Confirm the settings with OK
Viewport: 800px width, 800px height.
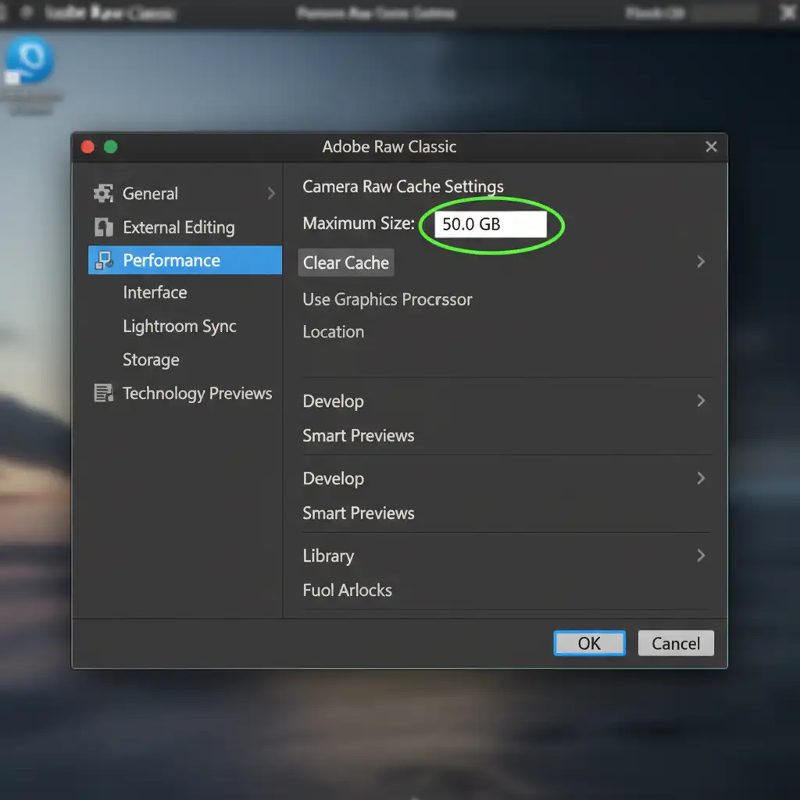(x=589, y=643)
